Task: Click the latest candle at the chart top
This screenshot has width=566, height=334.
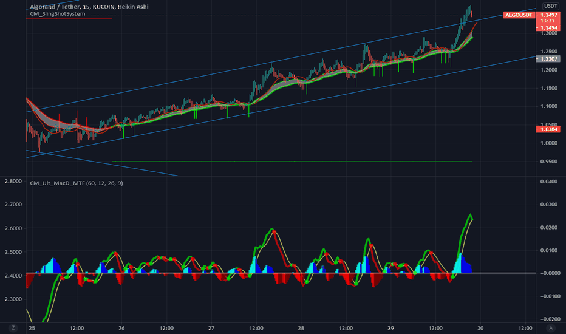Action: tap(471, 14)
